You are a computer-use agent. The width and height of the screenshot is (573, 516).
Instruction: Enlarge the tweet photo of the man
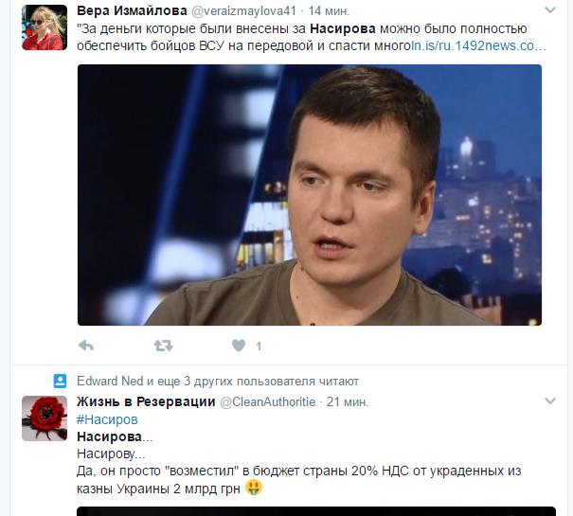pyautogui.click(x=310, y=195)
